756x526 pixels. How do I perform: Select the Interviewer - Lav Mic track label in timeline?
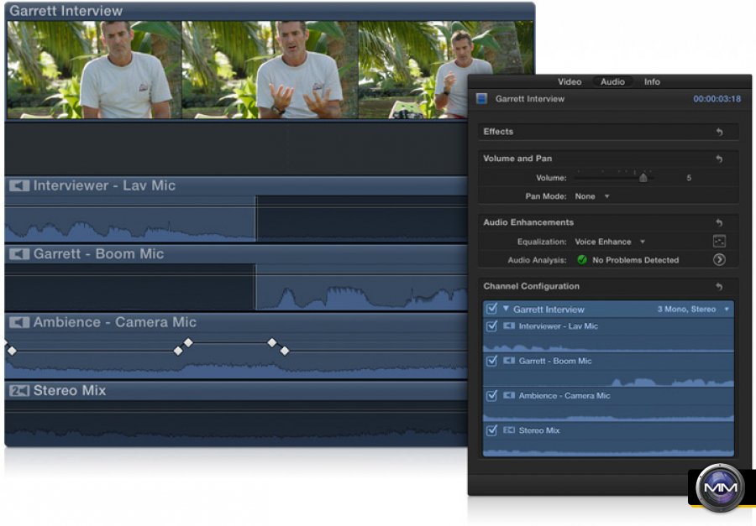click(x=104, y=186)
